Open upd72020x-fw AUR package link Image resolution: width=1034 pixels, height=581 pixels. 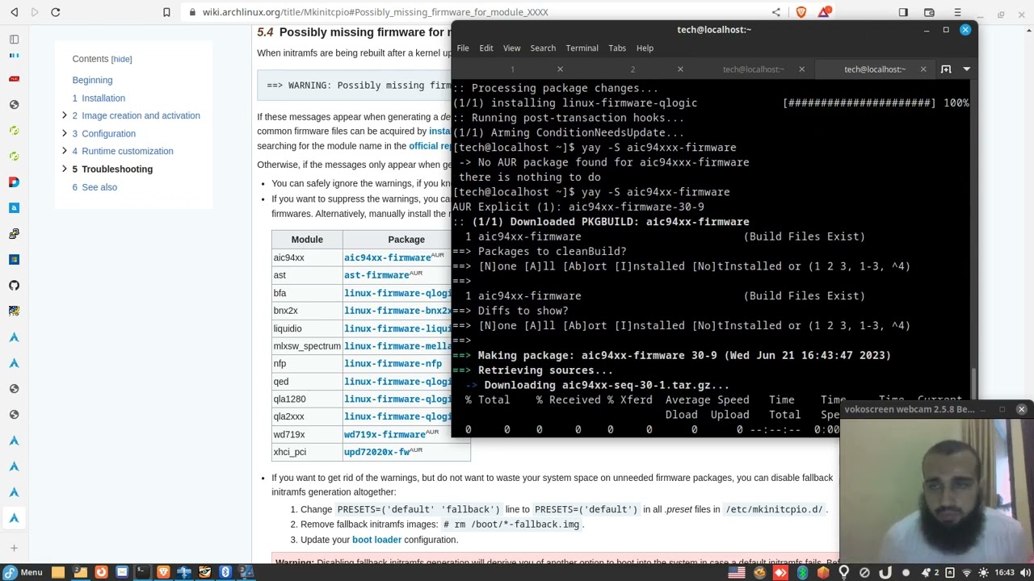(376, 452)
